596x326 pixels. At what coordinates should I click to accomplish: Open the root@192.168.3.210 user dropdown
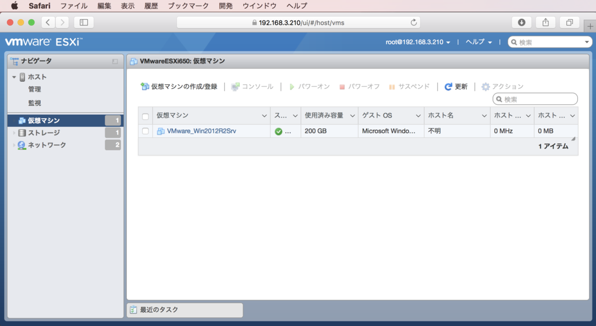pyautogui.click(x=418, y=42)
